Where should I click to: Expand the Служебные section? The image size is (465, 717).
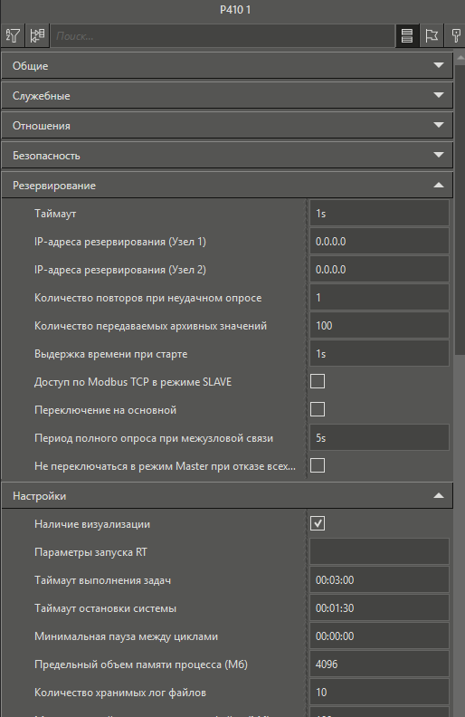(x=227, y=96)
